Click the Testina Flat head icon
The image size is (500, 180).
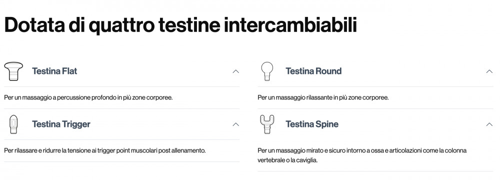click(x=13, y=71)
